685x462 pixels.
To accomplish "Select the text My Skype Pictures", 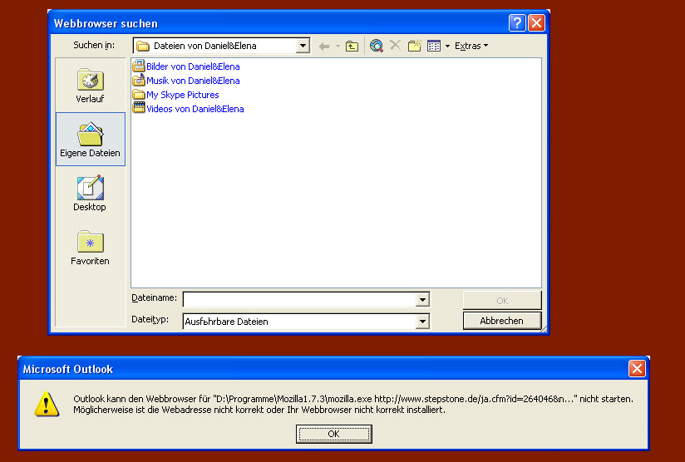I will point(183,95).
